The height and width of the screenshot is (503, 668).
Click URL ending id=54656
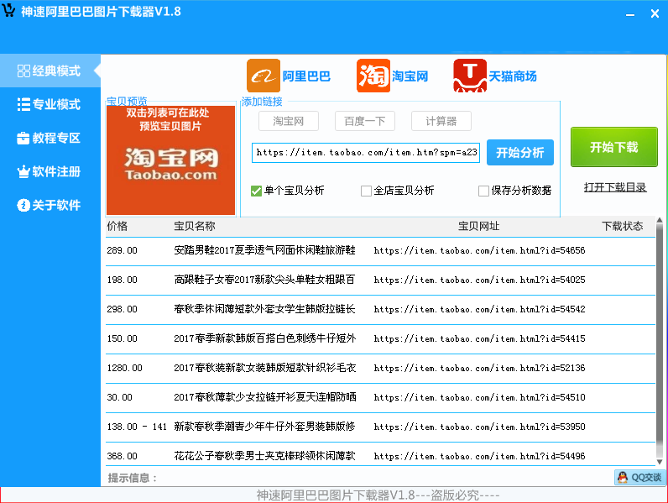(480, 250)
